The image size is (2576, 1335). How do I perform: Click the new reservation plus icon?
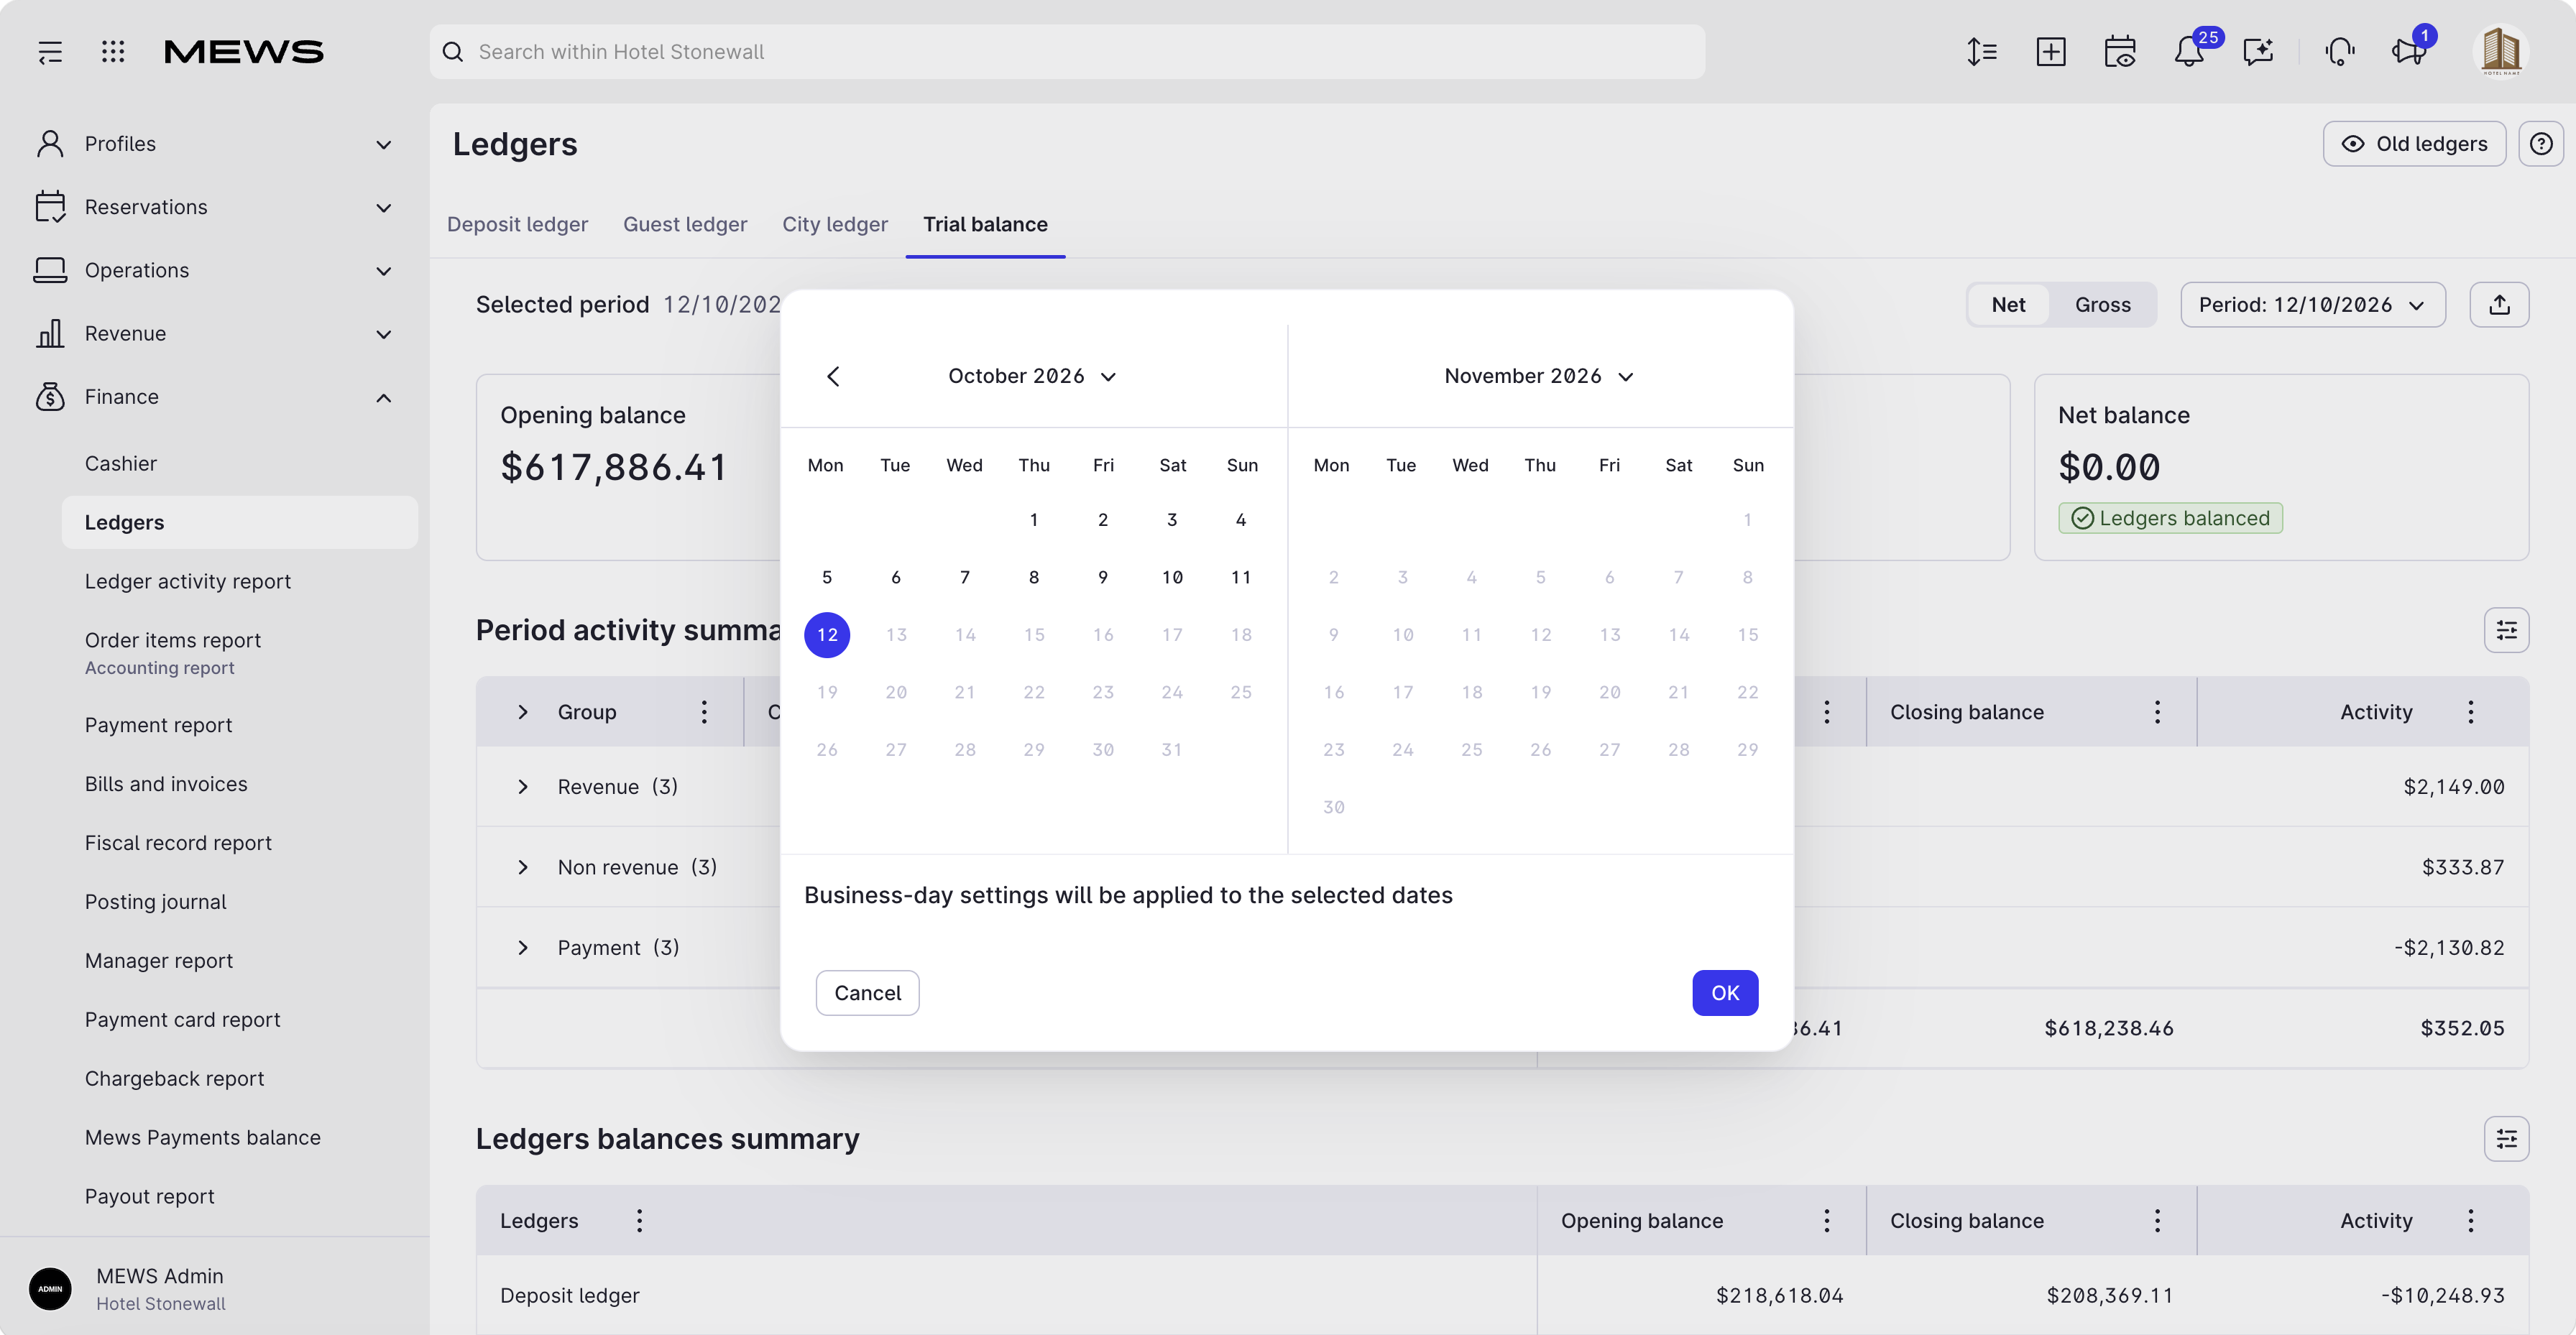tap(2050, 52)
